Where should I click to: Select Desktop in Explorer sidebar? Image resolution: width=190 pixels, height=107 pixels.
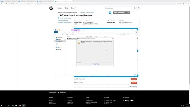(x=59, y=40)
